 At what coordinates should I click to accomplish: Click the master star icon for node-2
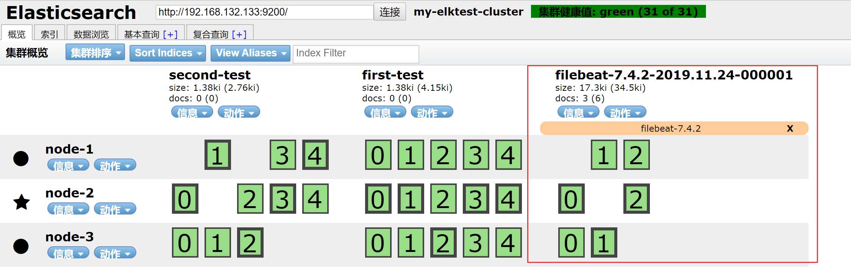pyautogui.click(x=21, y=202)
